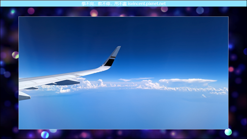Screen dimensions: 247x139
Task: Click the airplane wing photo
Action: click(x=124, y=73)
